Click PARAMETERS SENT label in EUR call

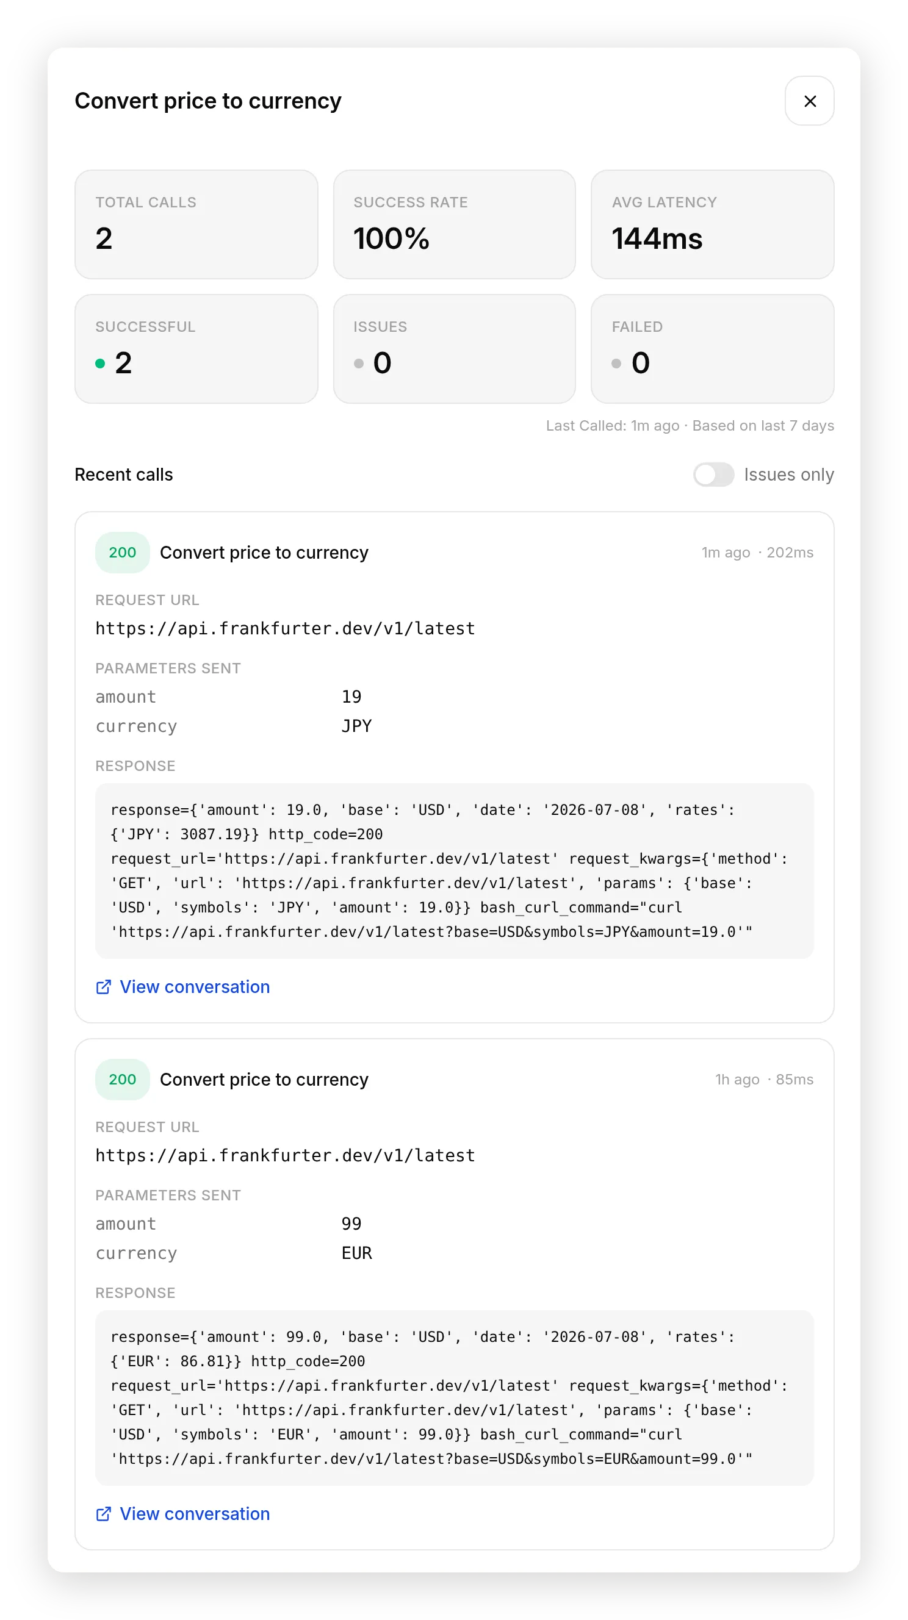[168, 1195]
